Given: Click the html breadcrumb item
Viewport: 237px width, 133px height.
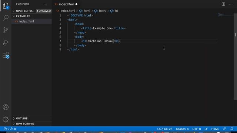Looking at the screenshot, I should [x=87, y=11].
